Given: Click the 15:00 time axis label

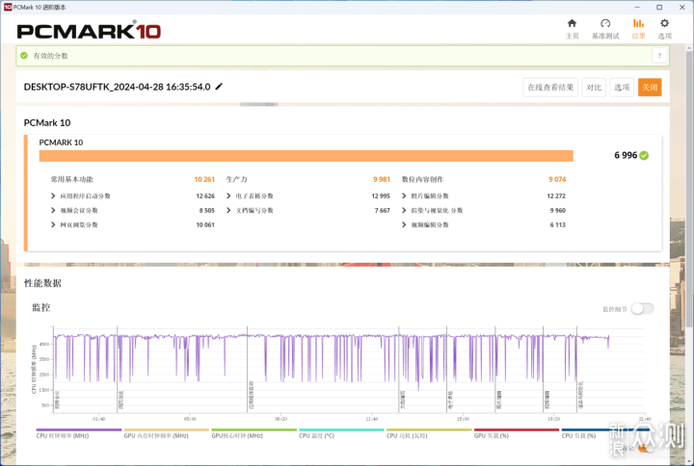Looking at the screenshot, I should tap(463, 419).
